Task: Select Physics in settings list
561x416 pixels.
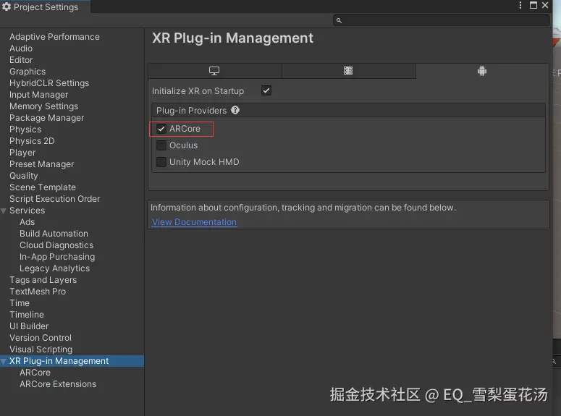Action: [x=25, y=130]
